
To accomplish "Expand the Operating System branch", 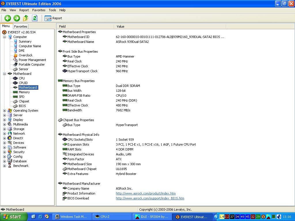I will (4, 111).
